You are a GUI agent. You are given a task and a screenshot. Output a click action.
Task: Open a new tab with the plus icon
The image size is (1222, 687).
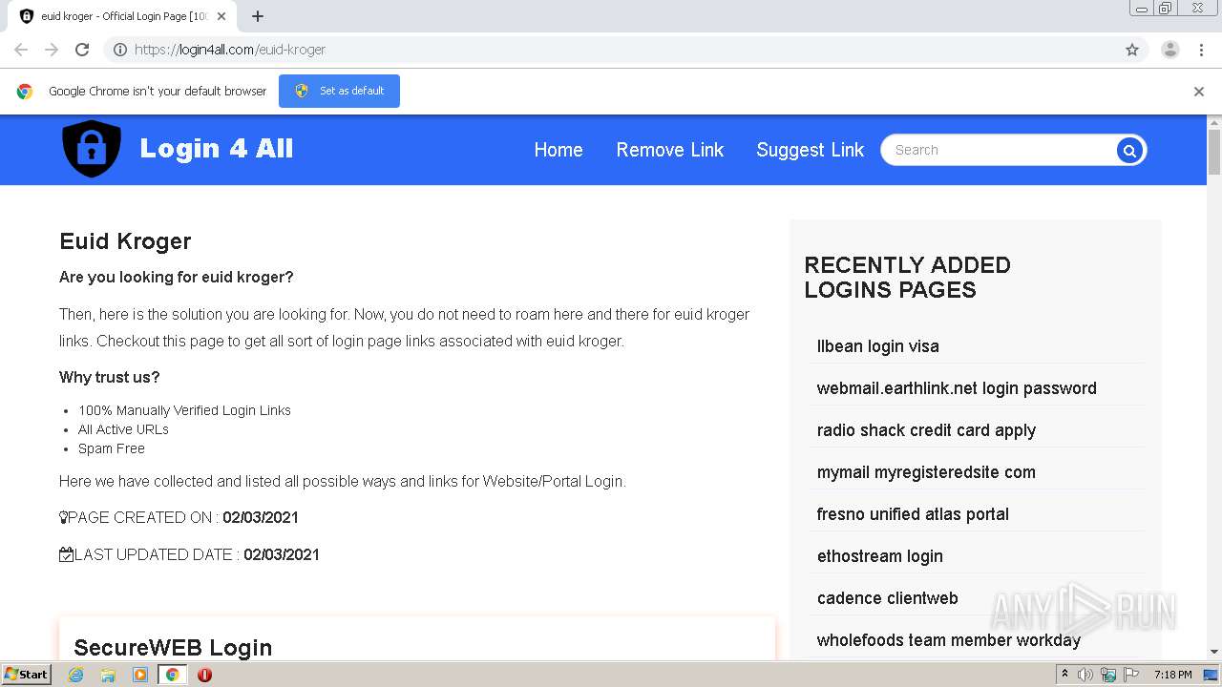(x=257, y=16)
